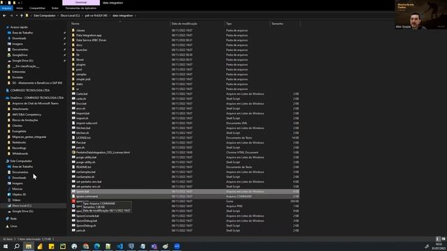
Task: Select Disco Local (C:) in tree
Action: (22, 206)
